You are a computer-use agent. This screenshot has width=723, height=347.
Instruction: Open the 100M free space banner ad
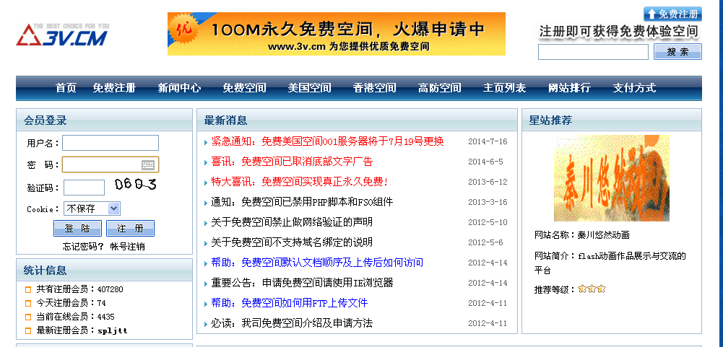pos(336,34)
